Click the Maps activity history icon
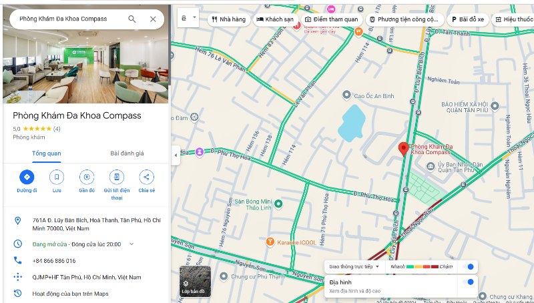 (x=18, y=293)
